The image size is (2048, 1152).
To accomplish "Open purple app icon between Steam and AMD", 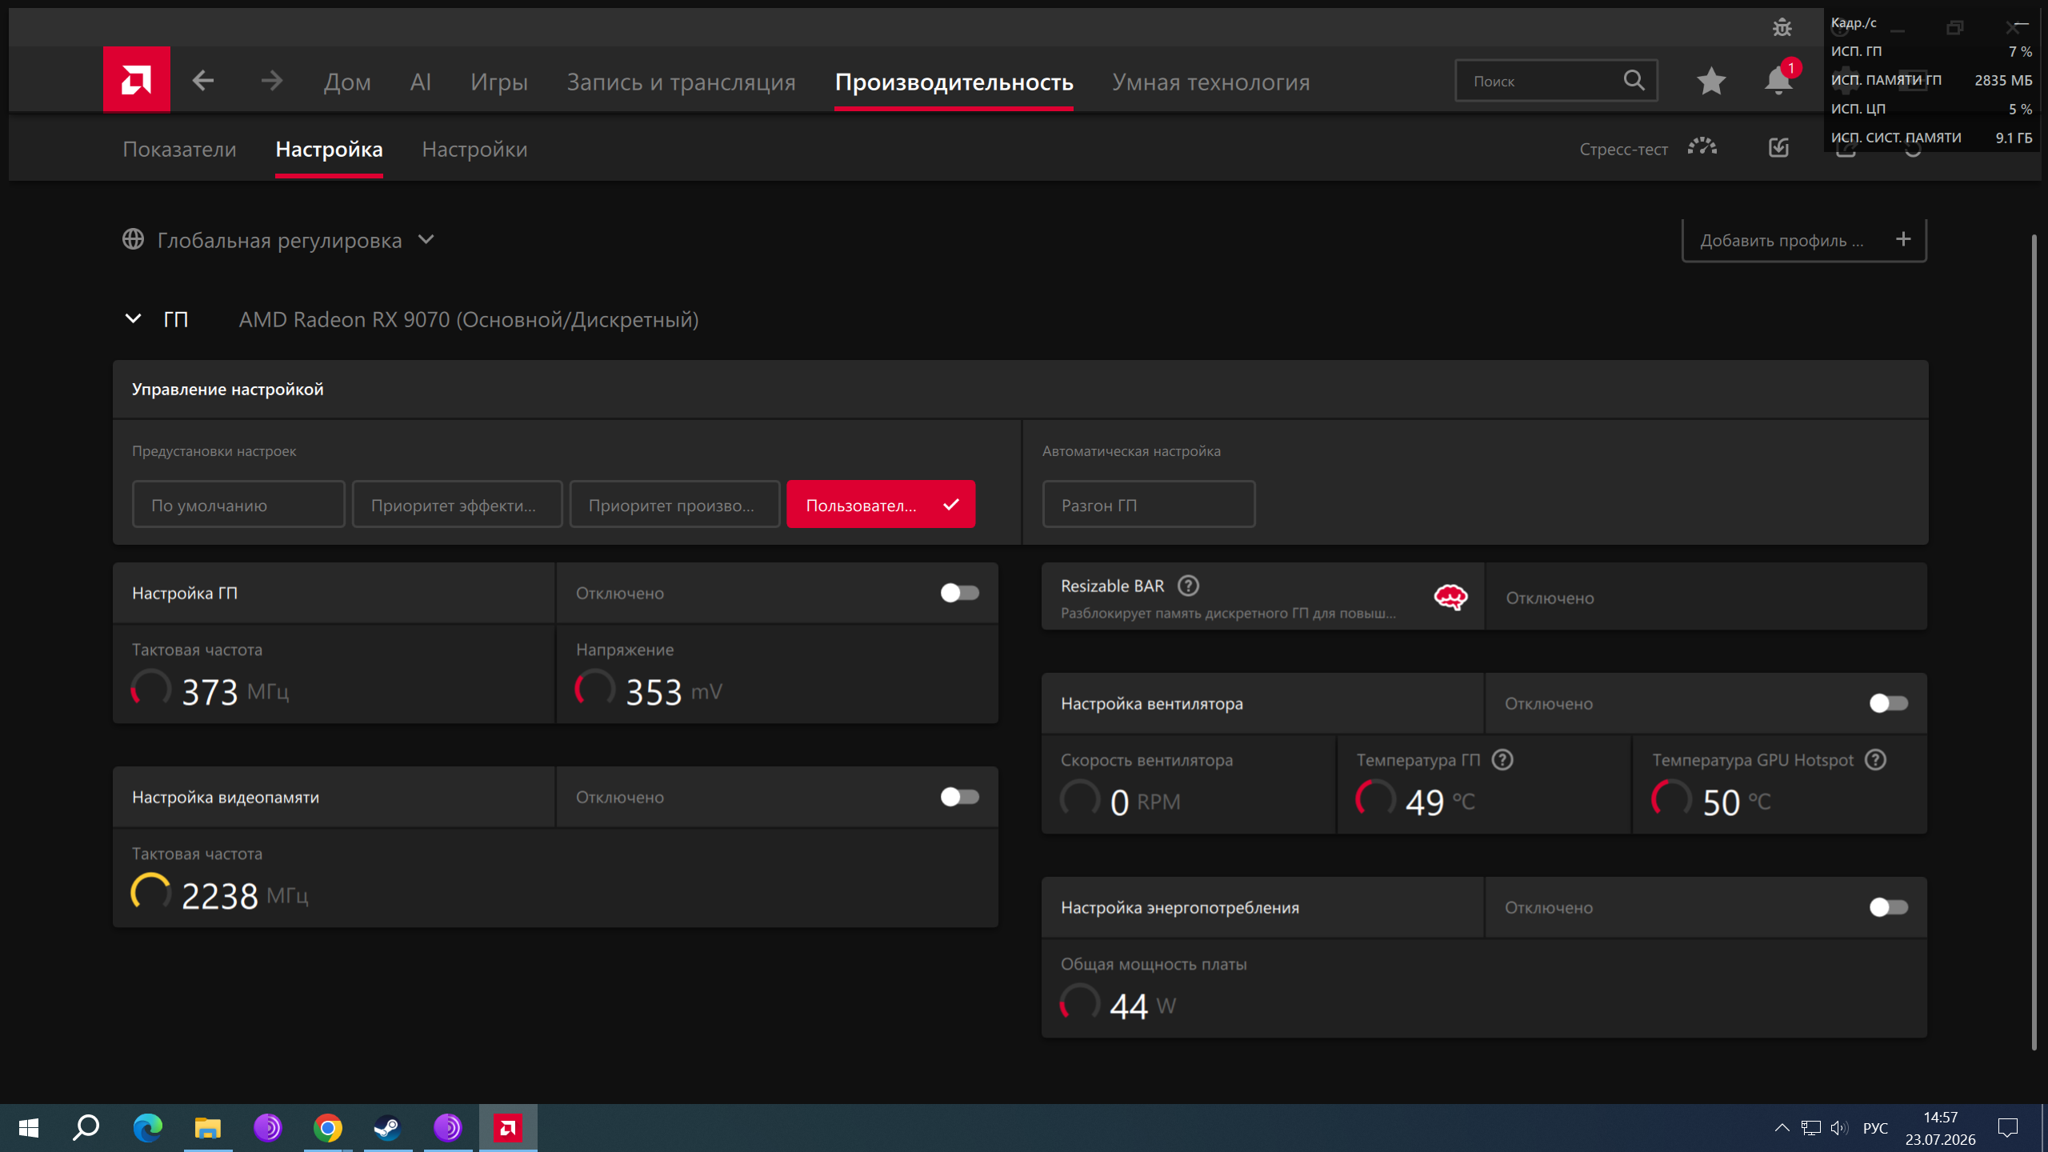I will (x=448, y=1128).
